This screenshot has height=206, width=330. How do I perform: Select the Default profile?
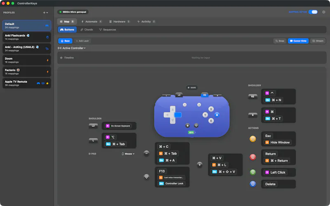[27, 26]
